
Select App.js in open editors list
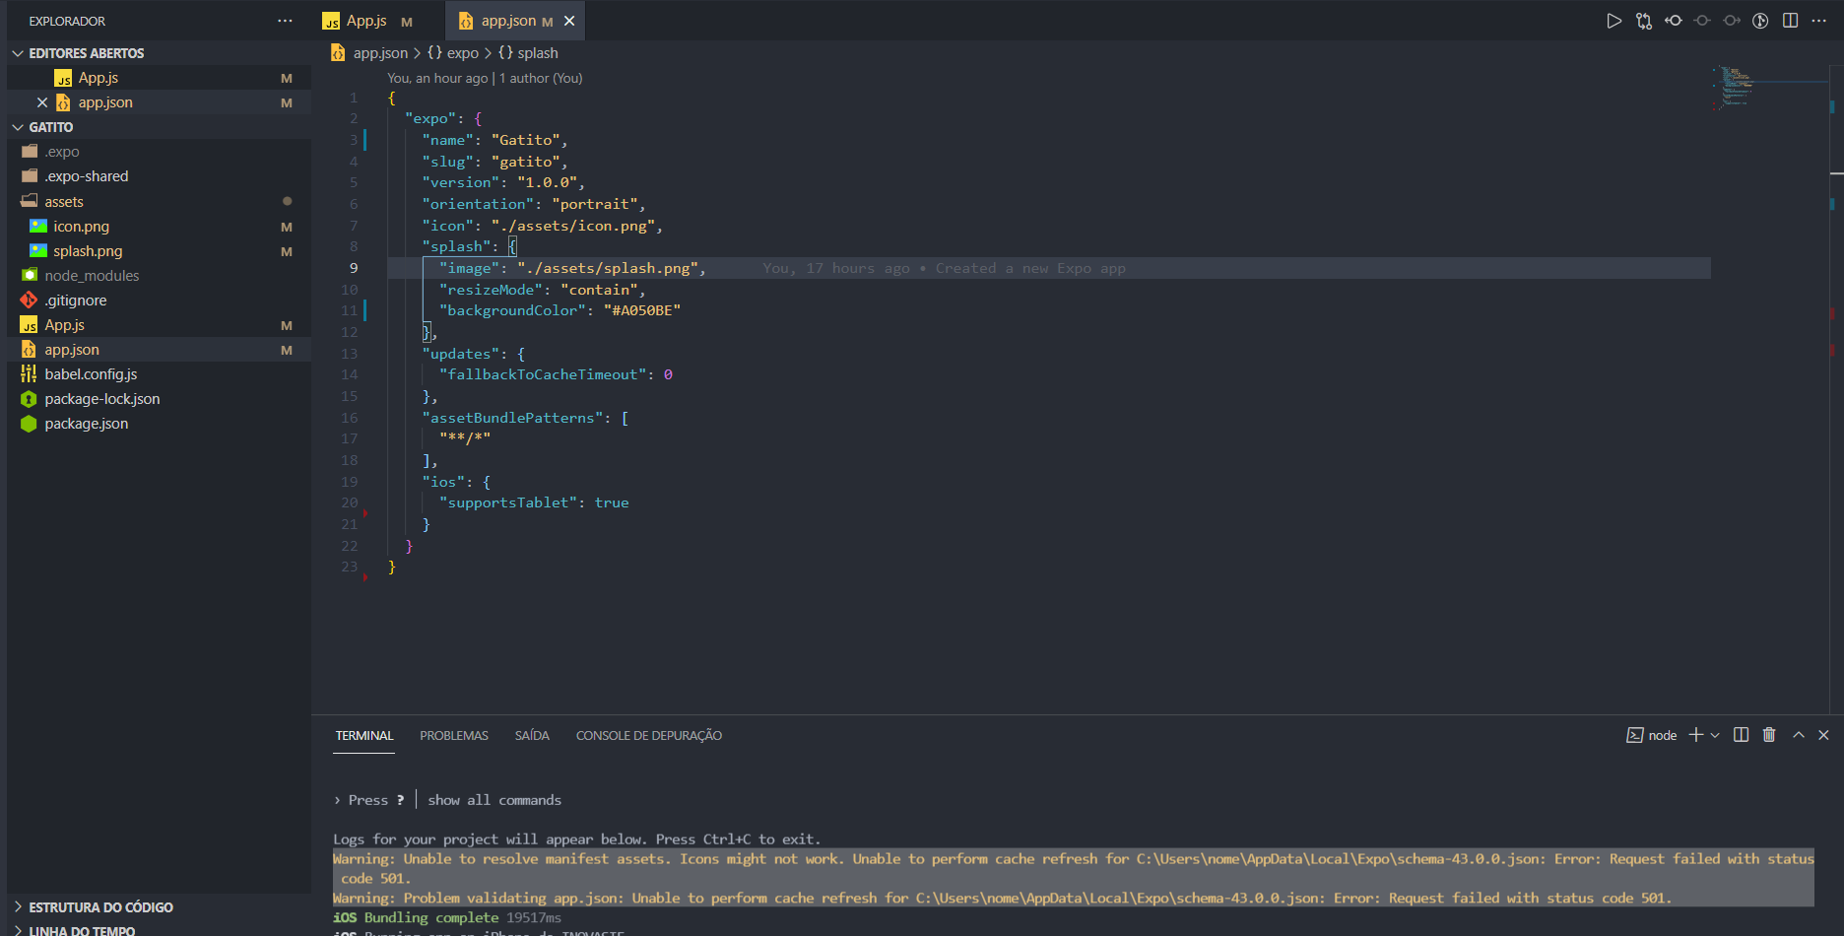click(160, 78)
